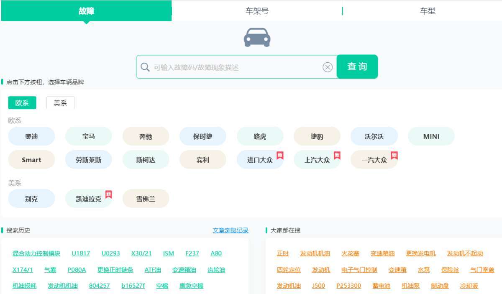This screenshot has width=502, height=294.
Task: Click the 更换正时链条 history link
Action: click(115, 269)
